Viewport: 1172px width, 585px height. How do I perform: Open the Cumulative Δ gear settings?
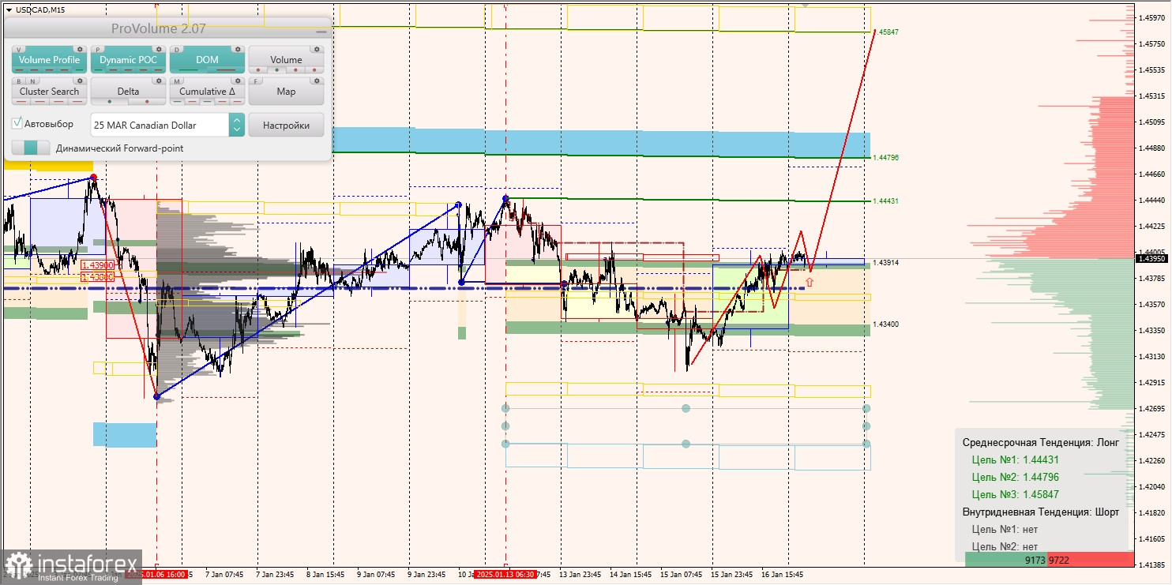pos(238,81)
